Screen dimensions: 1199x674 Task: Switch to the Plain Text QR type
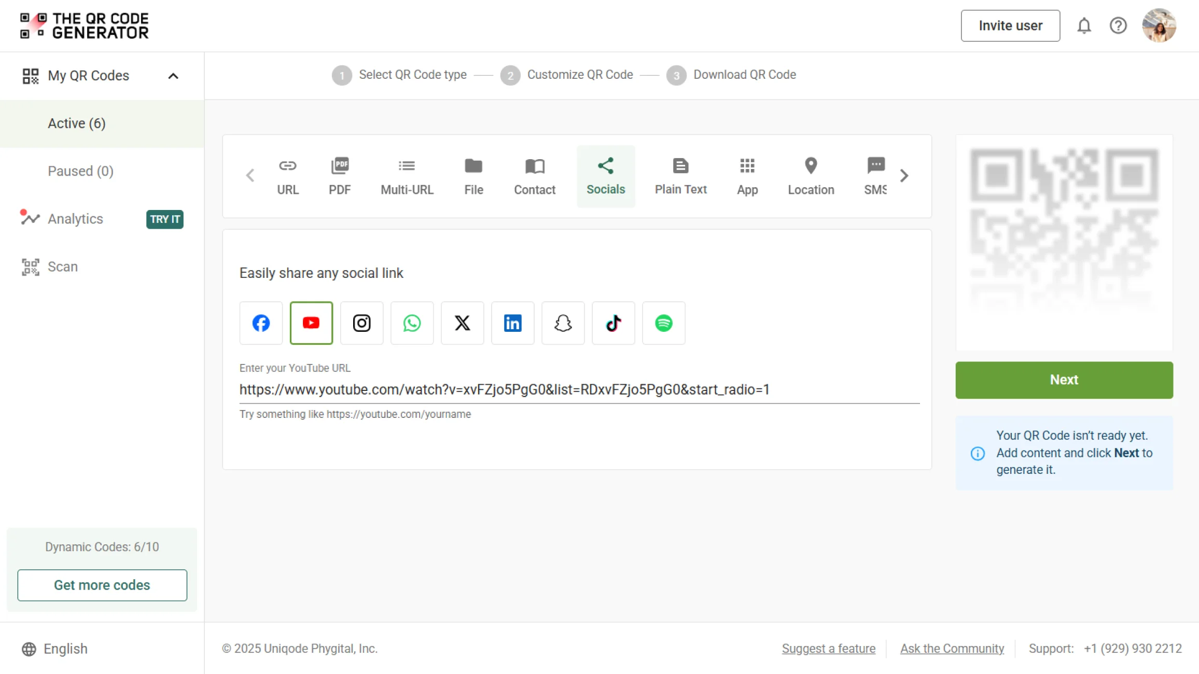680,176
